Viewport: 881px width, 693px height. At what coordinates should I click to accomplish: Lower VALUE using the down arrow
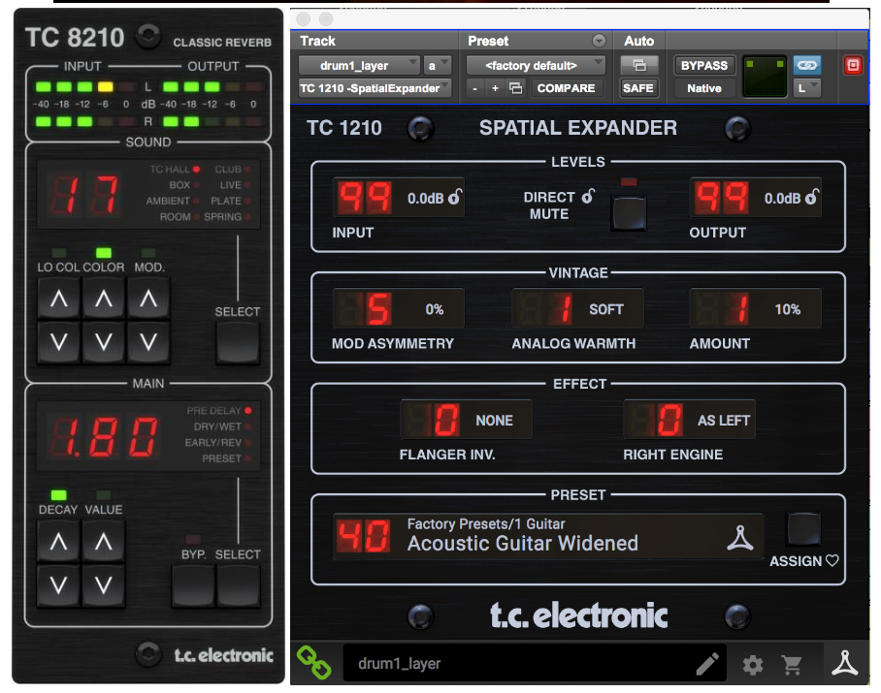click(x=104, y=584)
